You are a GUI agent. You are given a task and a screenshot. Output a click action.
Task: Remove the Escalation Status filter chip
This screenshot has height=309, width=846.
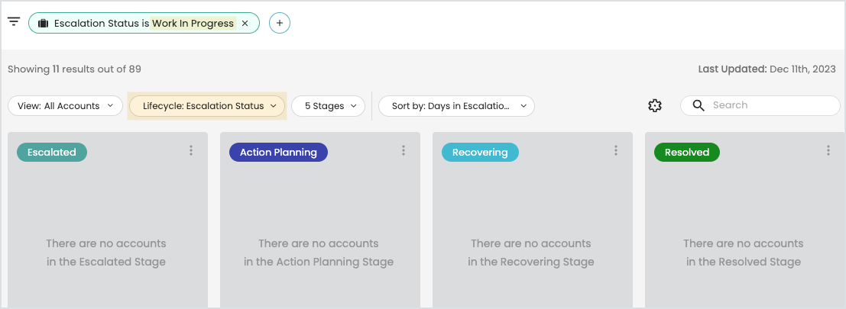245,23
